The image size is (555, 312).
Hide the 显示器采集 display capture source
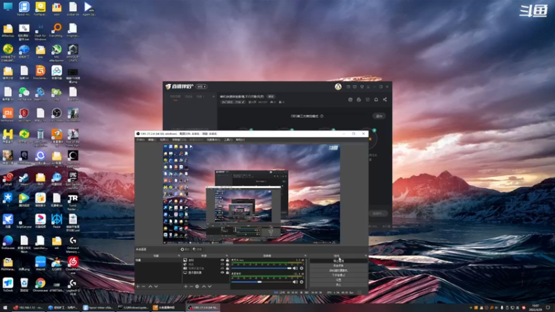pos(222,272)
